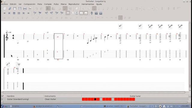Viewport: 192px width, 108px height.
Task: Toggle Score display in the layout toolbar
Action: pyautogui.click(x=81, y=13)
